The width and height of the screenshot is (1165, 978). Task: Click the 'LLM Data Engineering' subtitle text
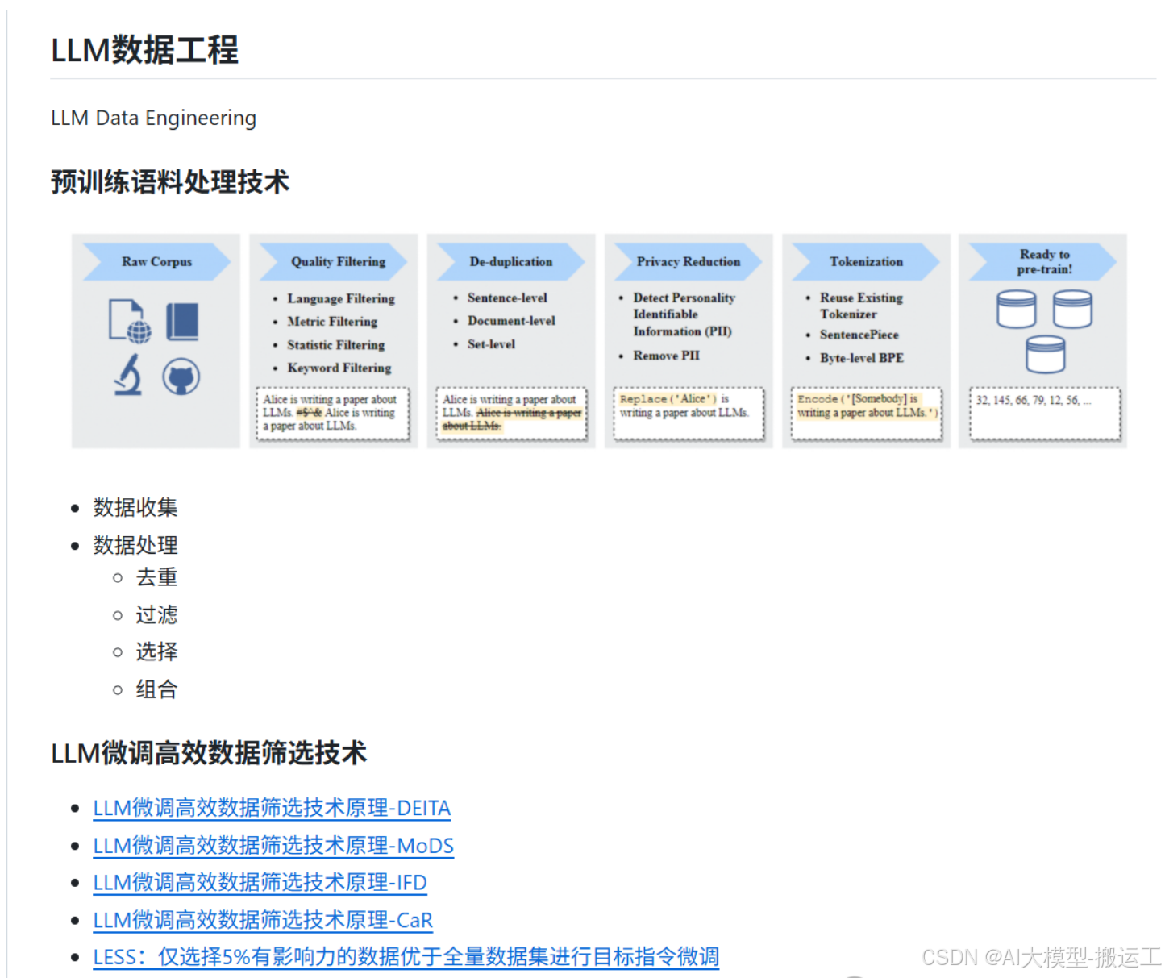click(x=153, y=118)
